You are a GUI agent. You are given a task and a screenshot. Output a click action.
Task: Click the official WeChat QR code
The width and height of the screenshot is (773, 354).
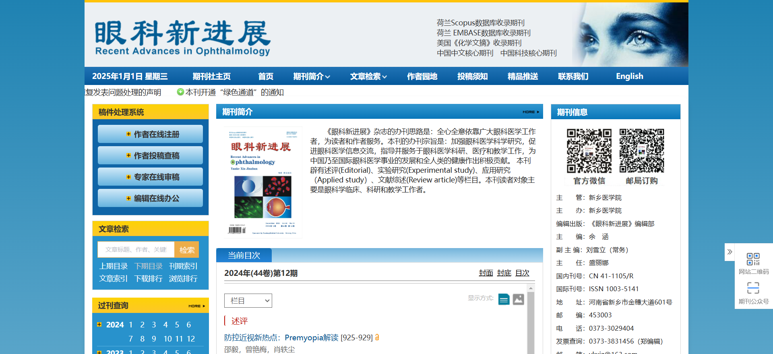[x=589, y=151]
